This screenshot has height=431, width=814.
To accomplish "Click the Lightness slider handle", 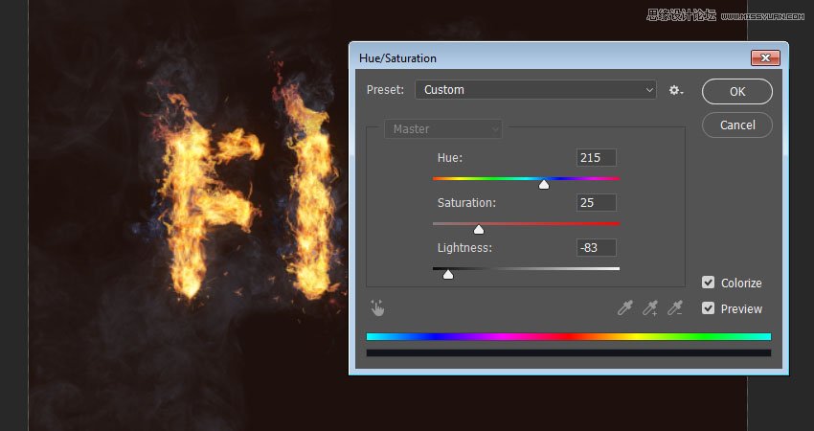I will pos(448,274).
